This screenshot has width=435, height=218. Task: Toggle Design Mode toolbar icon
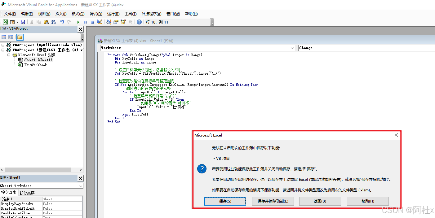click(100, 22)
